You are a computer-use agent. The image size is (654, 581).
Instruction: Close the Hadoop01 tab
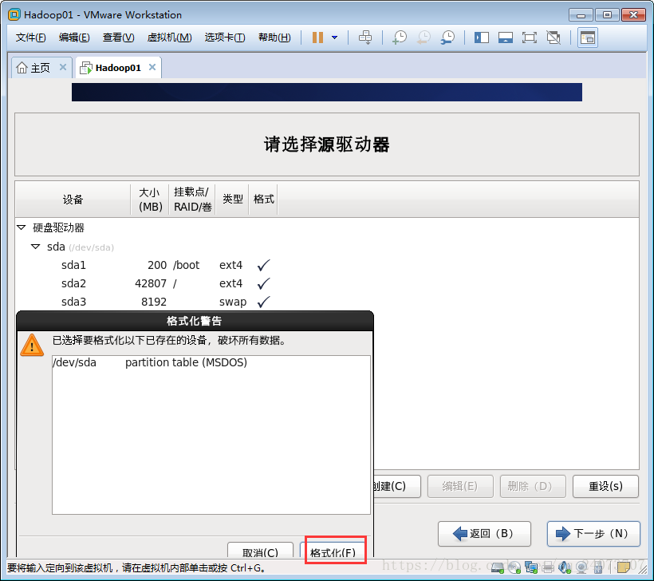coord(152,67)
